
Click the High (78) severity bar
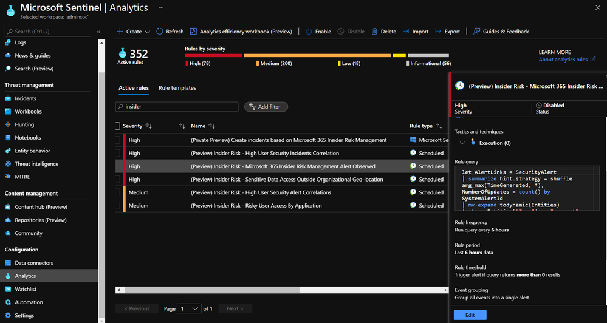tap(213, 55)
